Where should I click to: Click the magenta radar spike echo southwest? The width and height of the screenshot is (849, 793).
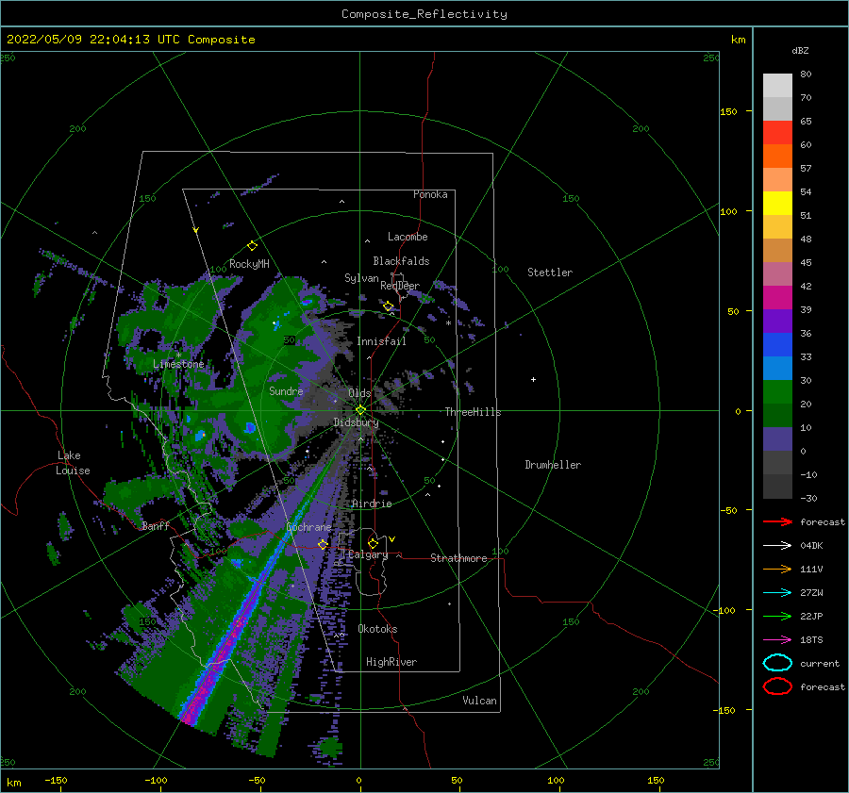[x=217, y=660]
